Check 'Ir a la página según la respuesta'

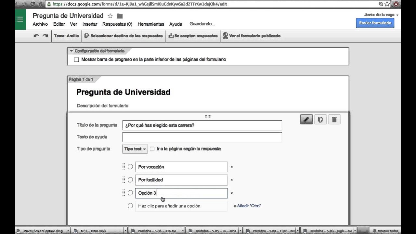(152, 149)
